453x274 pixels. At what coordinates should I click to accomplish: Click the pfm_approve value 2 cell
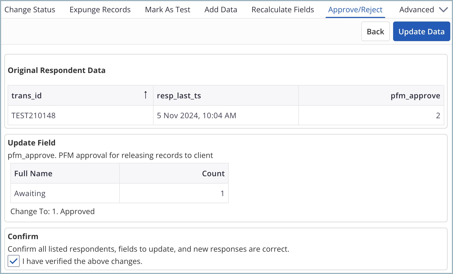tap(371, 115)
